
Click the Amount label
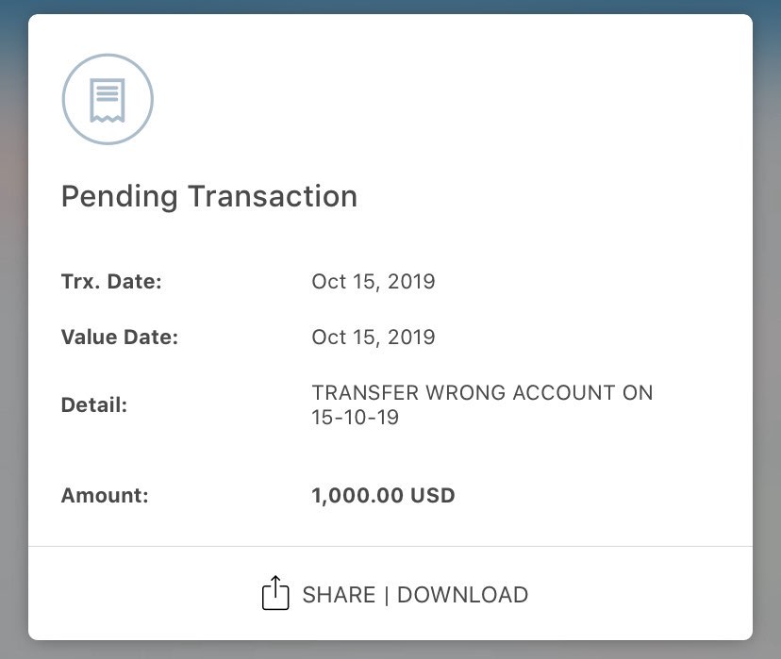click(x=105, y=496)
